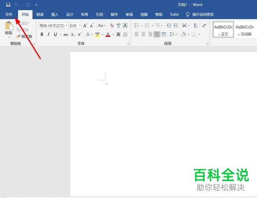Open the 文件 (File) menu tab
This screenshot has width=257, height=198.
[x=9, y=14]
